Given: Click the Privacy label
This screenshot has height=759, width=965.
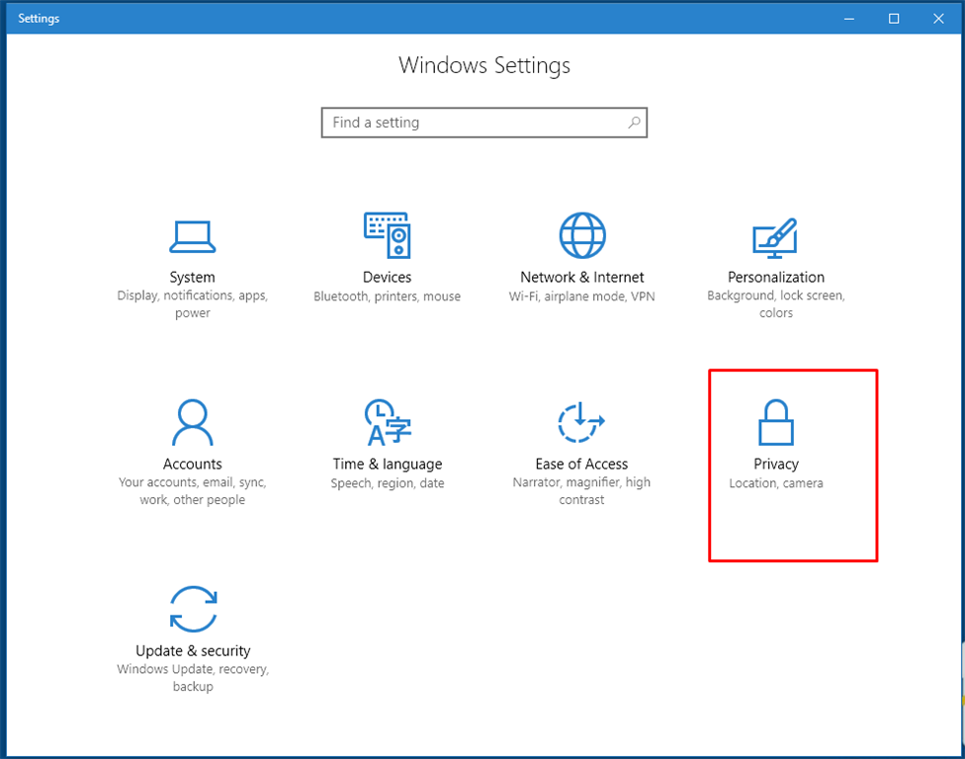Looking at the screenshot, I should 776,464.
